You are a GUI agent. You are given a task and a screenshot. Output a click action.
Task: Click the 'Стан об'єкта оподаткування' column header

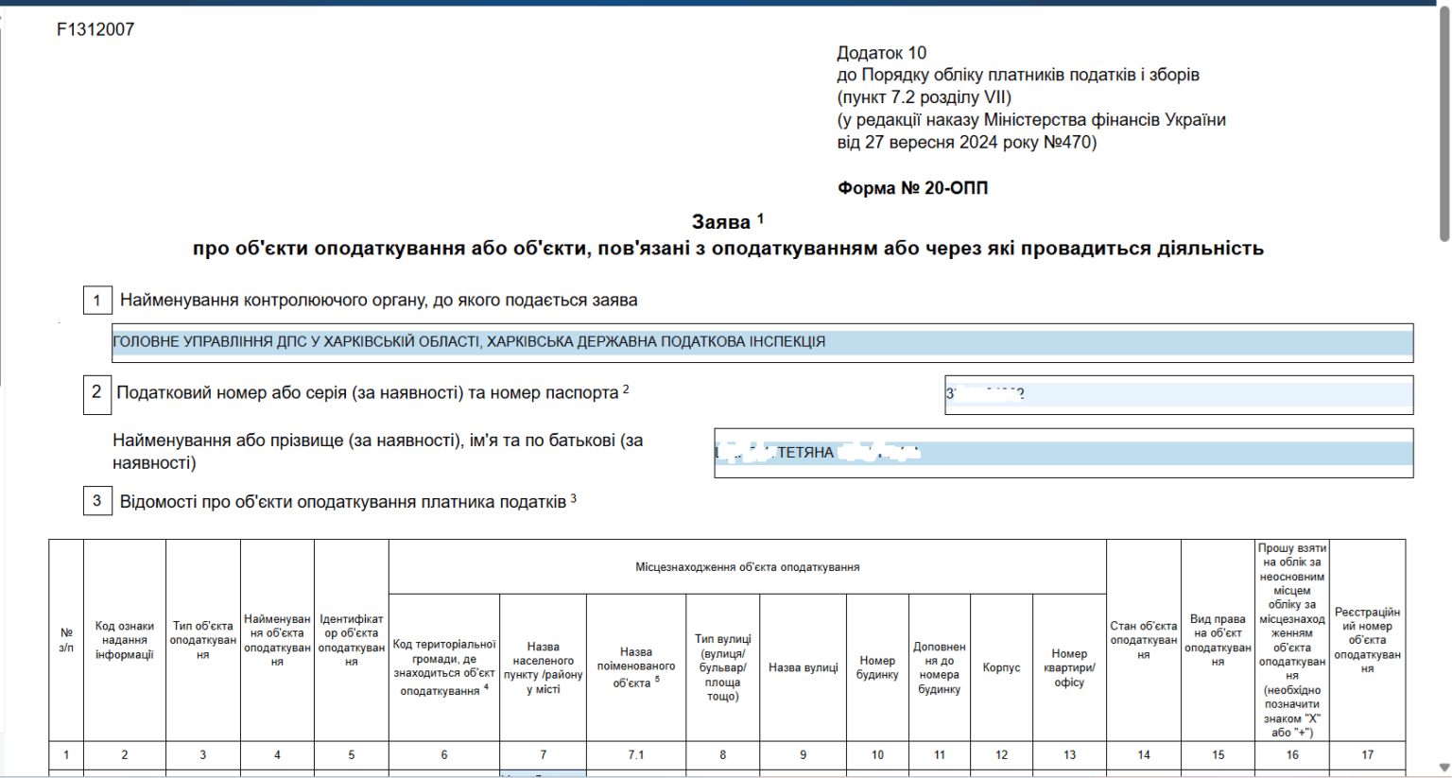point(1143,640)
